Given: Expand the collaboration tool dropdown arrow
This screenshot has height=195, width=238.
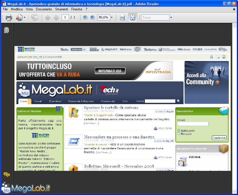Looking at the screenshot, I should pos(25,18).
